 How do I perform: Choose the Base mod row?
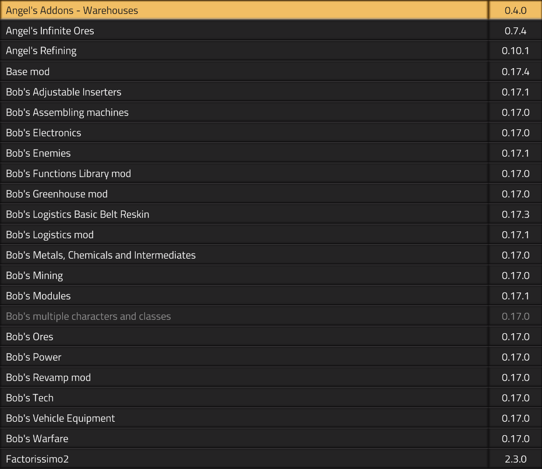[28, 72]
